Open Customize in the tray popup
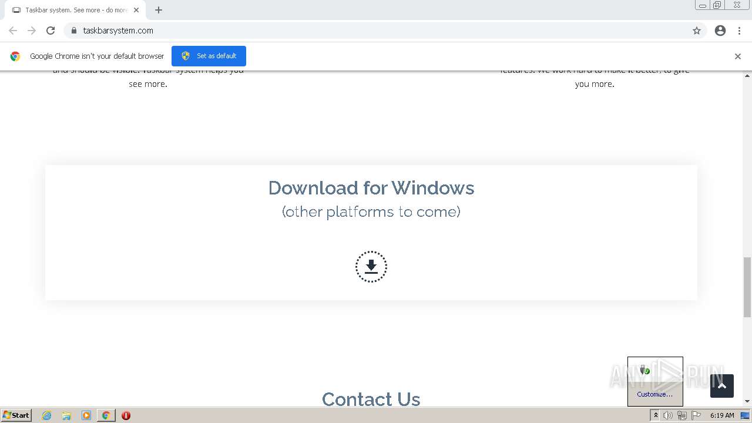The image size is (752, 423). pyautogui.click(x=655, y=394)
